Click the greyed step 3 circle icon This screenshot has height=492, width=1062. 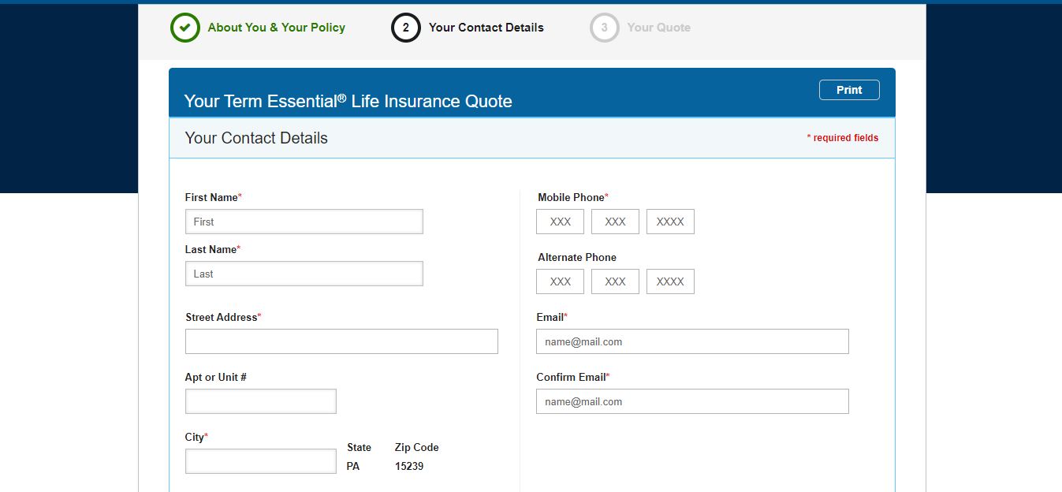point(604,28)
